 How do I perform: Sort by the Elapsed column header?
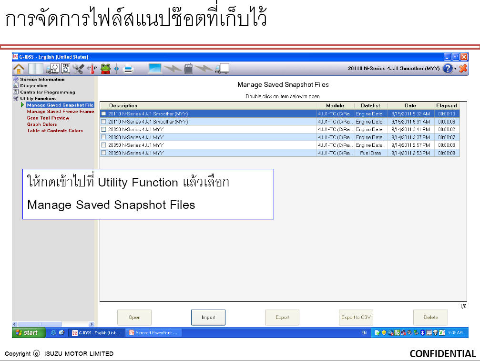pyautogui.click(x=447, y=106)
